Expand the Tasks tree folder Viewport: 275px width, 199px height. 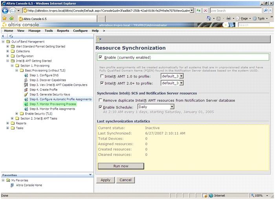[7, 128]
